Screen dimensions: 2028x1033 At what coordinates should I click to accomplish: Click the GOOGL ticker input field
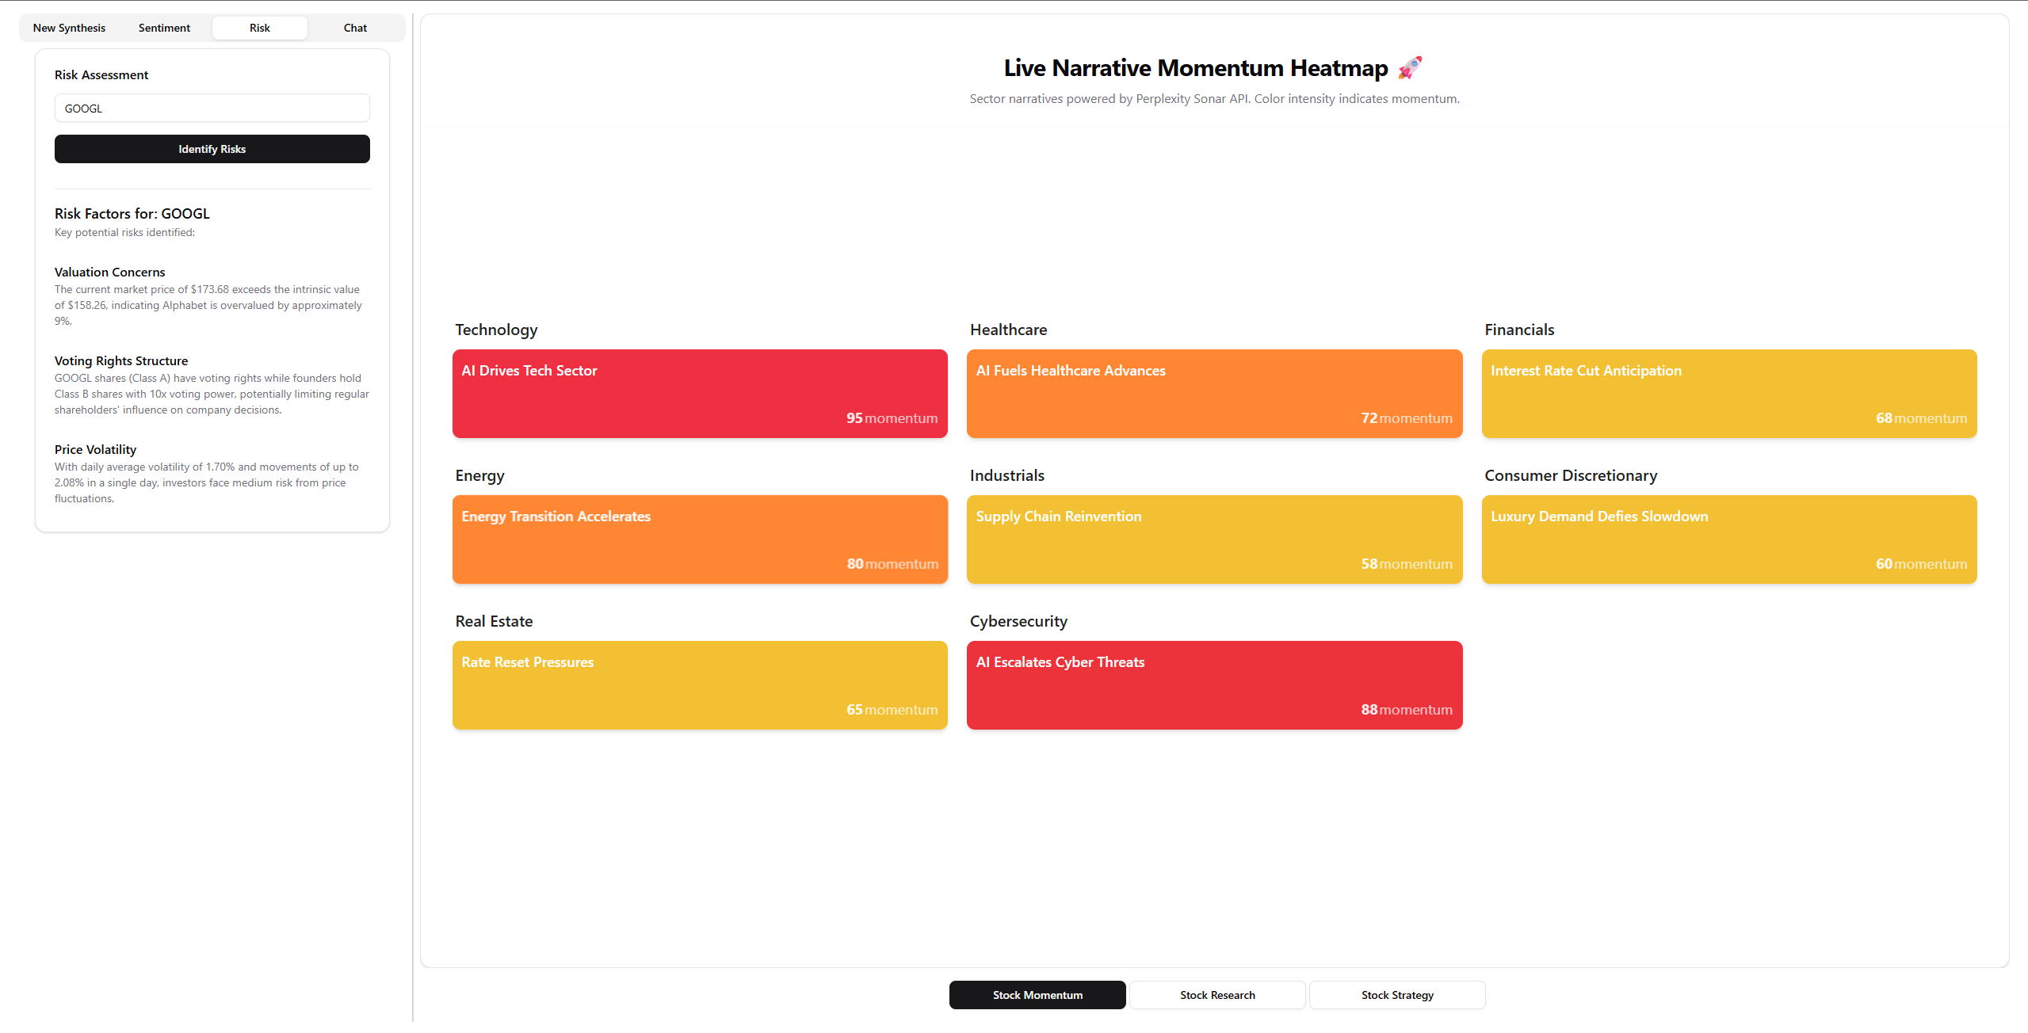(212, 109)
